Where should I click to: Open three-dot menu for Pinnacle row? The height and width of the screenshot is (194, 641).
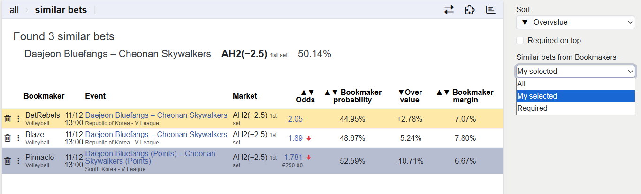pos(18,161)
